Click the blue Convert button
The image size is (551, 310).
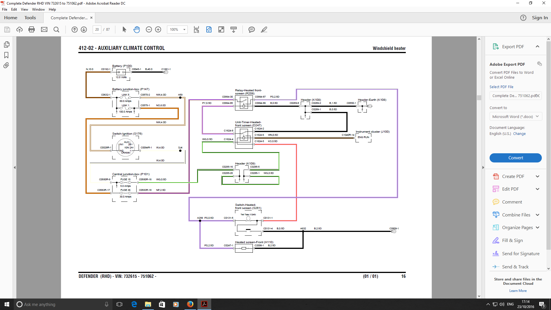(x=516, y=158)
